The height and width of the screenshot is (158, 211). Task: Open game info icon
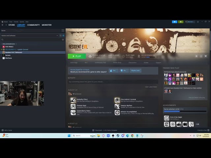click(x=201, y=56)
